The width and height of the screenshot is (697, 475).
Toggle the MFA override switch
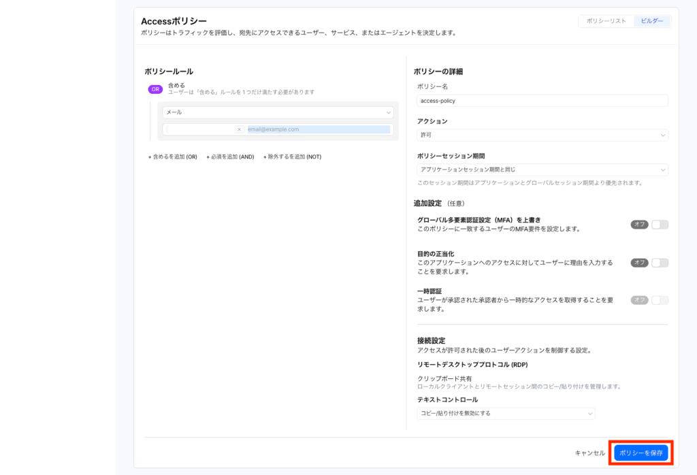coord(660,225)
